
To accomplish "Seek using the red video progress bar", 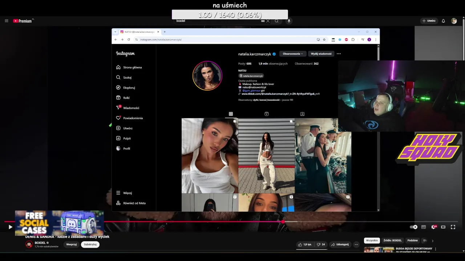I will (x=231, y=221).
